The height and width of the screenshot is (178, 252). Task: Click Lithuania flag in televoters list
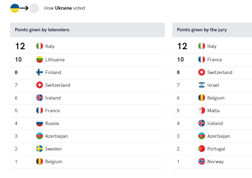coord(39,60)
